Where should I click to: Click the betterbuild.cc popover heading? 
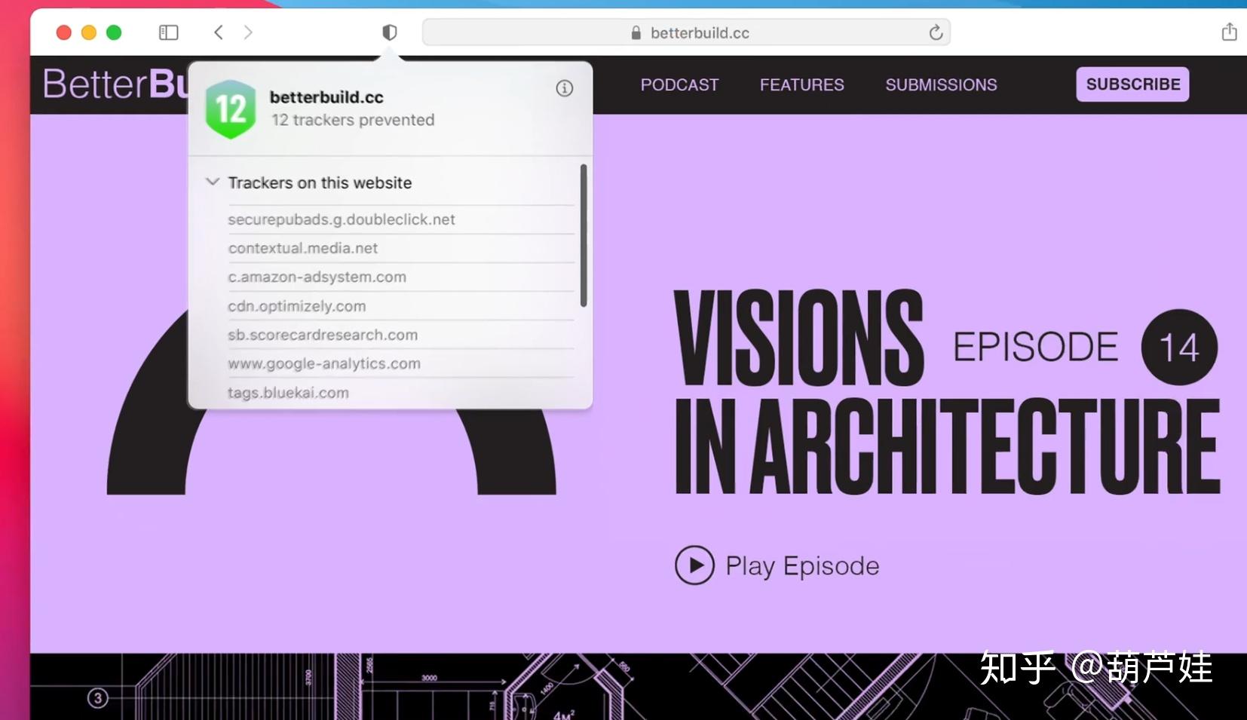click(326, 97)
